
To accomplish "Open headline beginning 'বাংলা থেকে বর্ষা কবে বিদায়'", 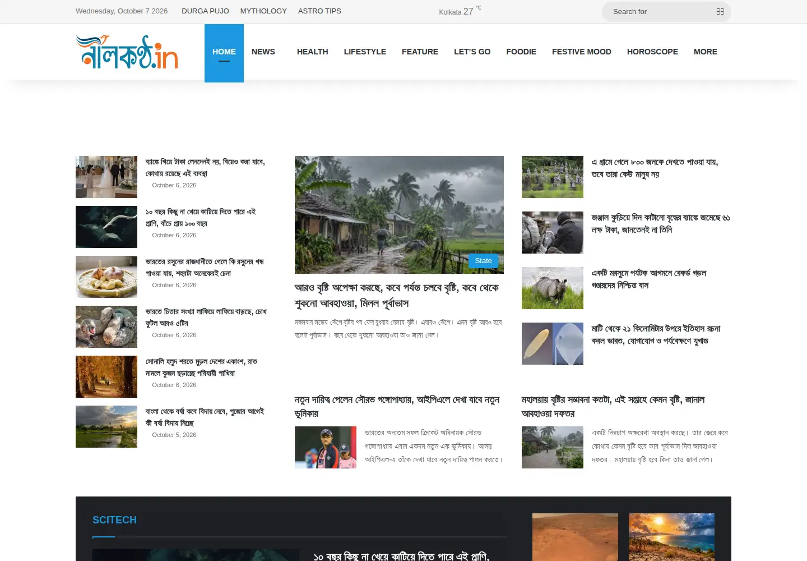I will [205, 417].
